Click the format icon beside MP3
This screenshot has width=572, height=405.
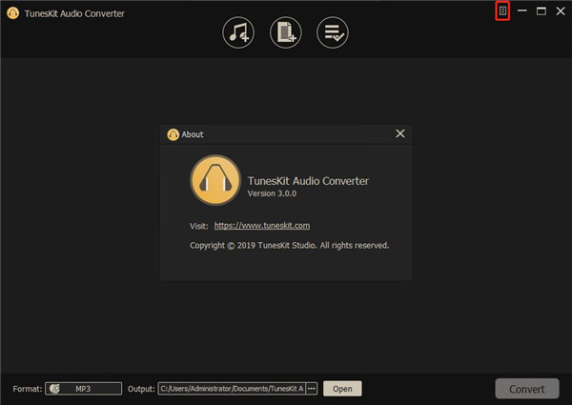[x=54, y=389]
